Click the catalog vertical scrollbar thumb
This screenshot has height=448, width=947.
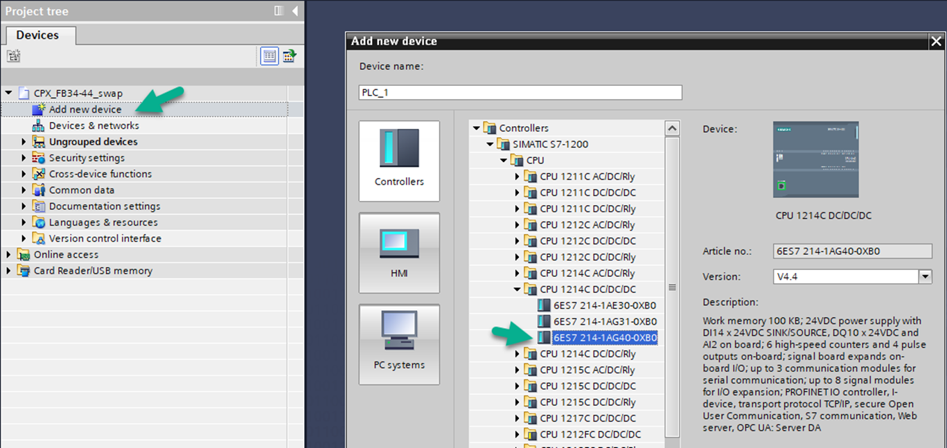pos(672,287)
